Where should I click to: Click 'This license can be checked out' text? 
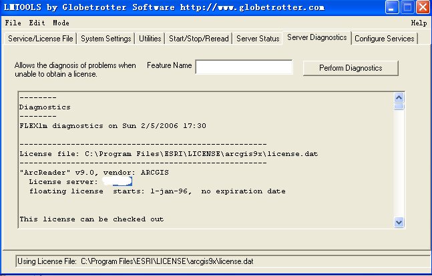pyautogui.click(x=91, y=219)
